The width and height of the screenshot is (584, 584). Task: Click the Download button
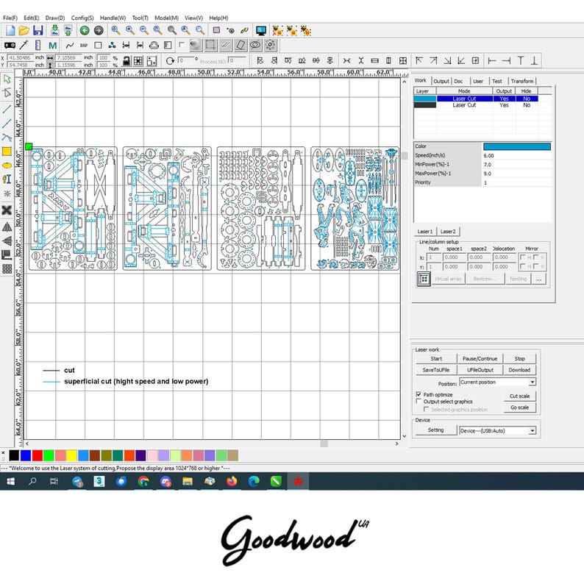[519, 370]
